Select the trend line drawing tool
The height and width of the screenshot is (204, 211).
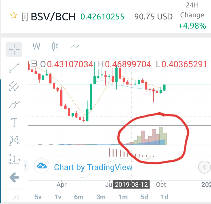[x=14, y=68]
